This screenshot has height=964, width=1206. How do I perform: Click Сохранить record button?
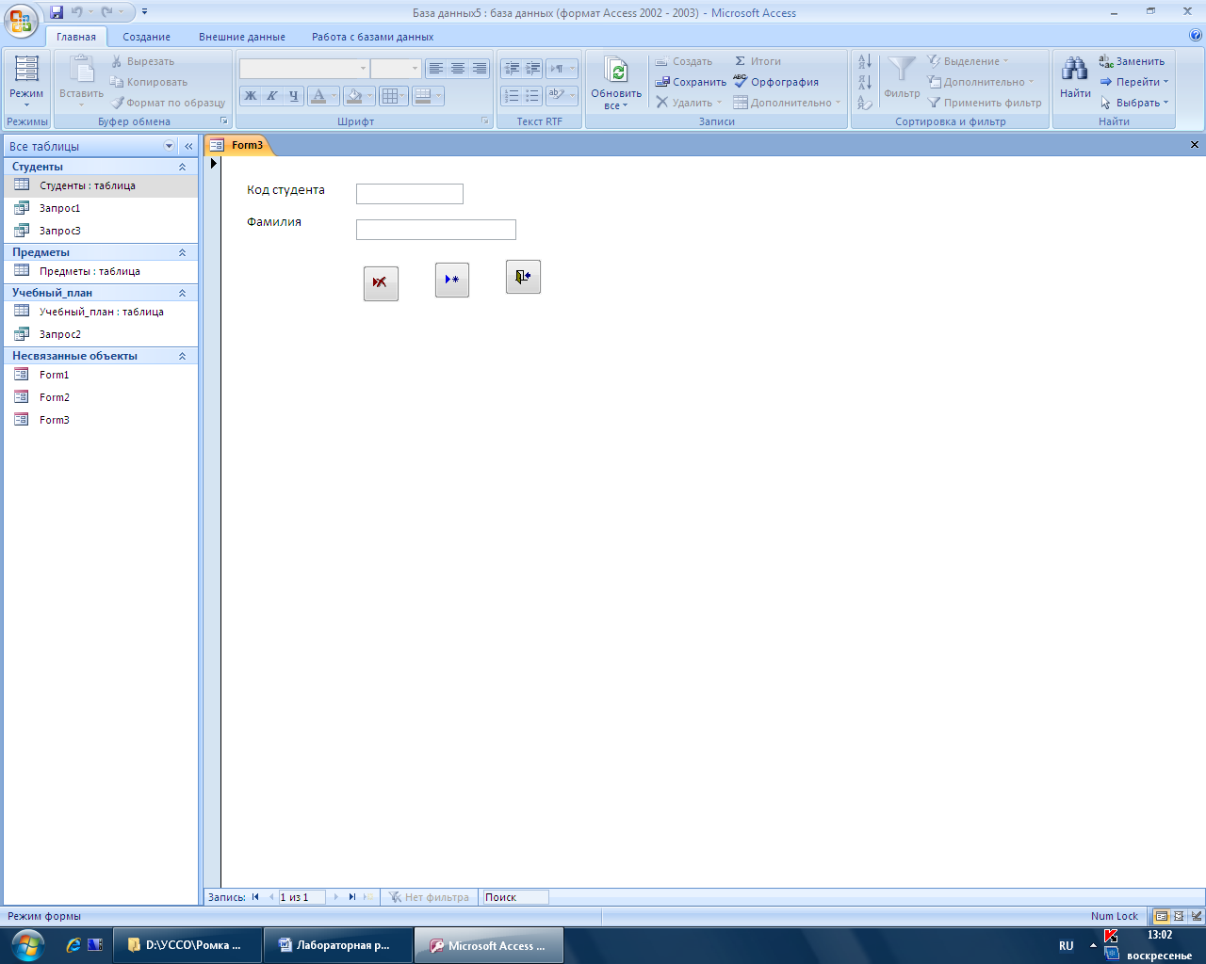[692, 82]
